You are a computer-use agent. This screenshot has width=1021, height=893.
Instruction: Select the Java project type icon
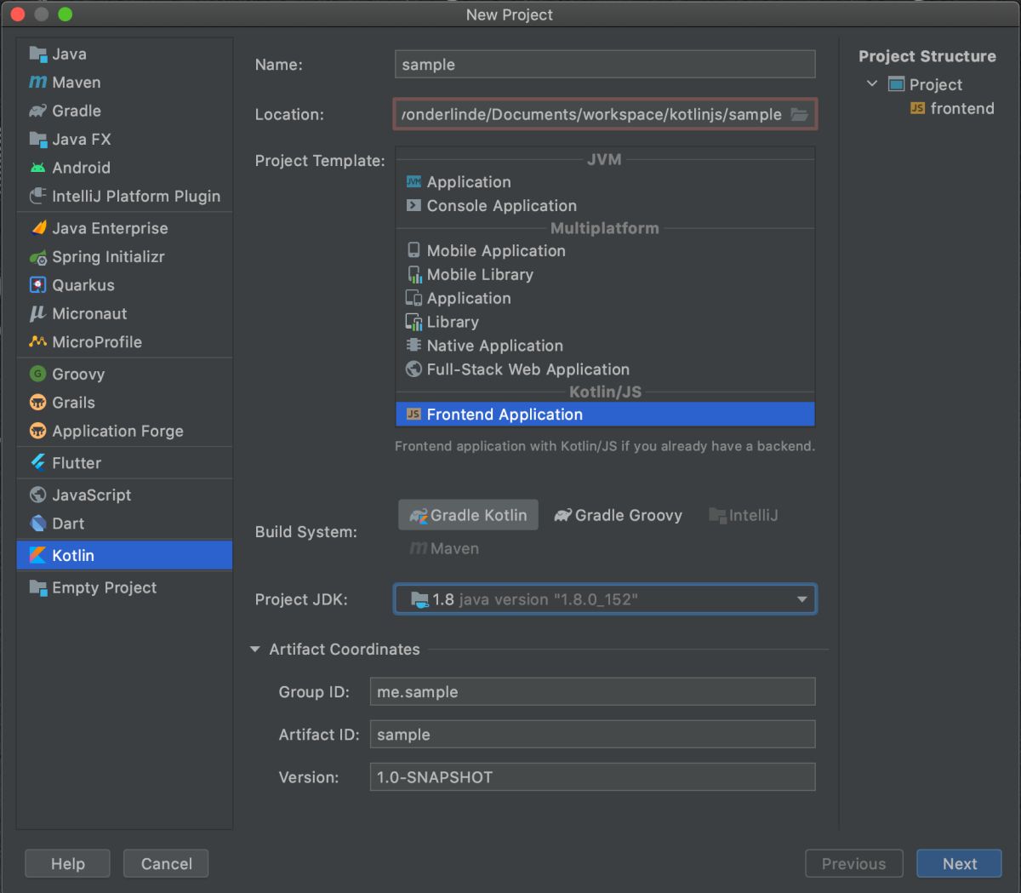point(37,54)
